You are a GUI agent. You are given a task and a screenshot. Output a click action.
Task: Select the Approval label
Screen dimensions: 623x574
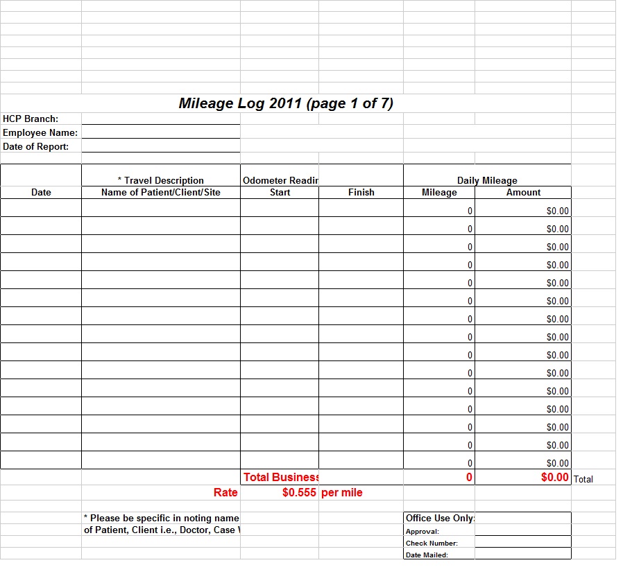[x=423, y=532]
